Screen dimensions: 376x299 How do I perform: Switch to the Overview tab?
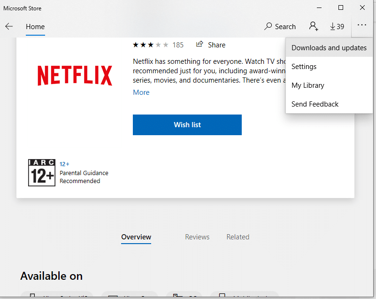tap(136, 237)
